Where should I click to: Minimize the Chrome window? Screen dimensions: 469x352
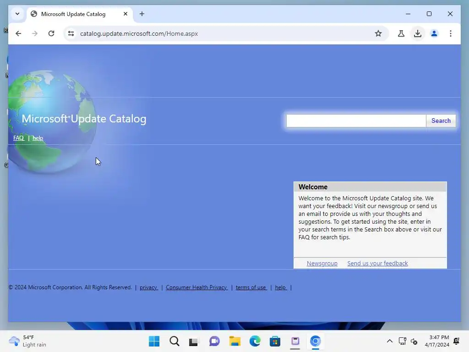pyautogui.click(x=408, y=14)
